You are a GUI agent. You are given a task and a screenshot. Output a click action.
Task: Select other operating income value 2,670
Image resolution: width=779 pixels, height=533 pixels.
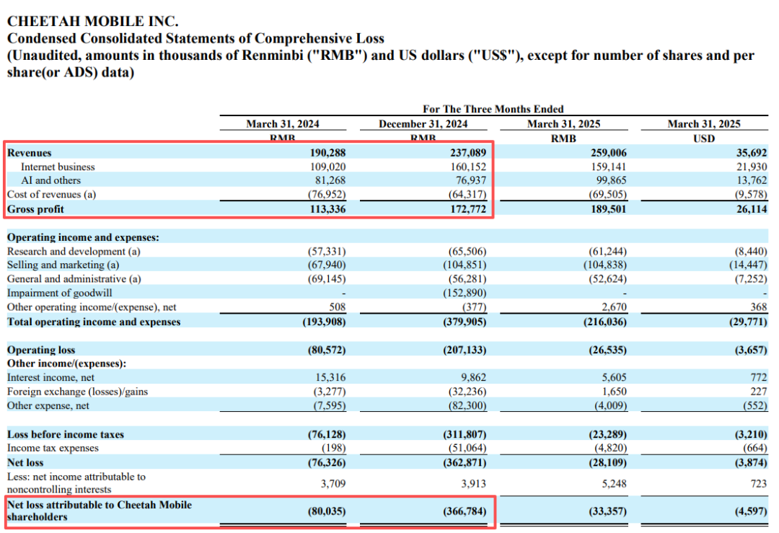click(x=614, y=307)
